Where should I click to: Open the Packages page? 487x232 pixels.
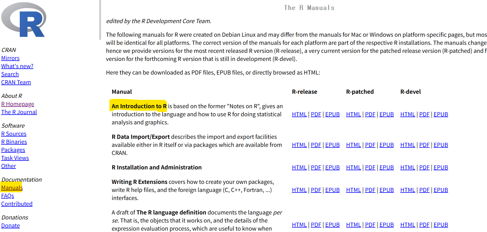point(13,150)
